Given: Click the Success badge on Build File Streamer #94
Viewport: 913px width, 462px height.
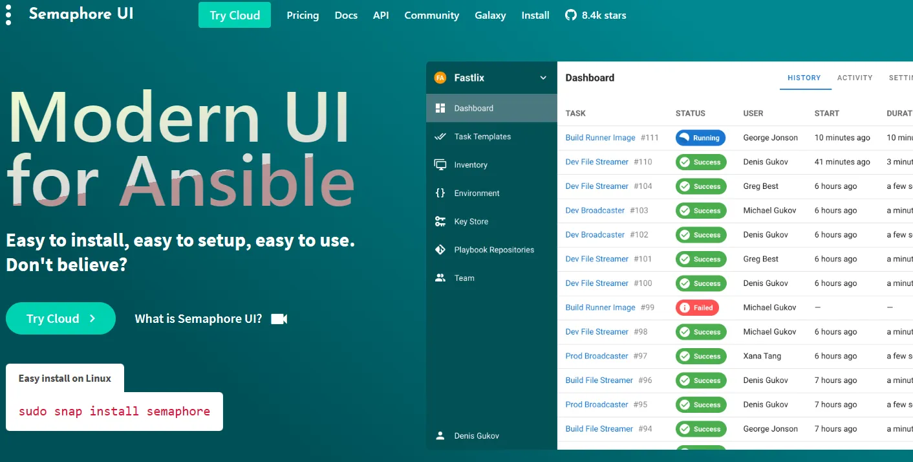Looking at the screenshot, I should click(x=701, y=429).
